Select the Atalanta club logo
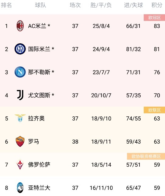 pyautogui.click(x=20, y=188)
